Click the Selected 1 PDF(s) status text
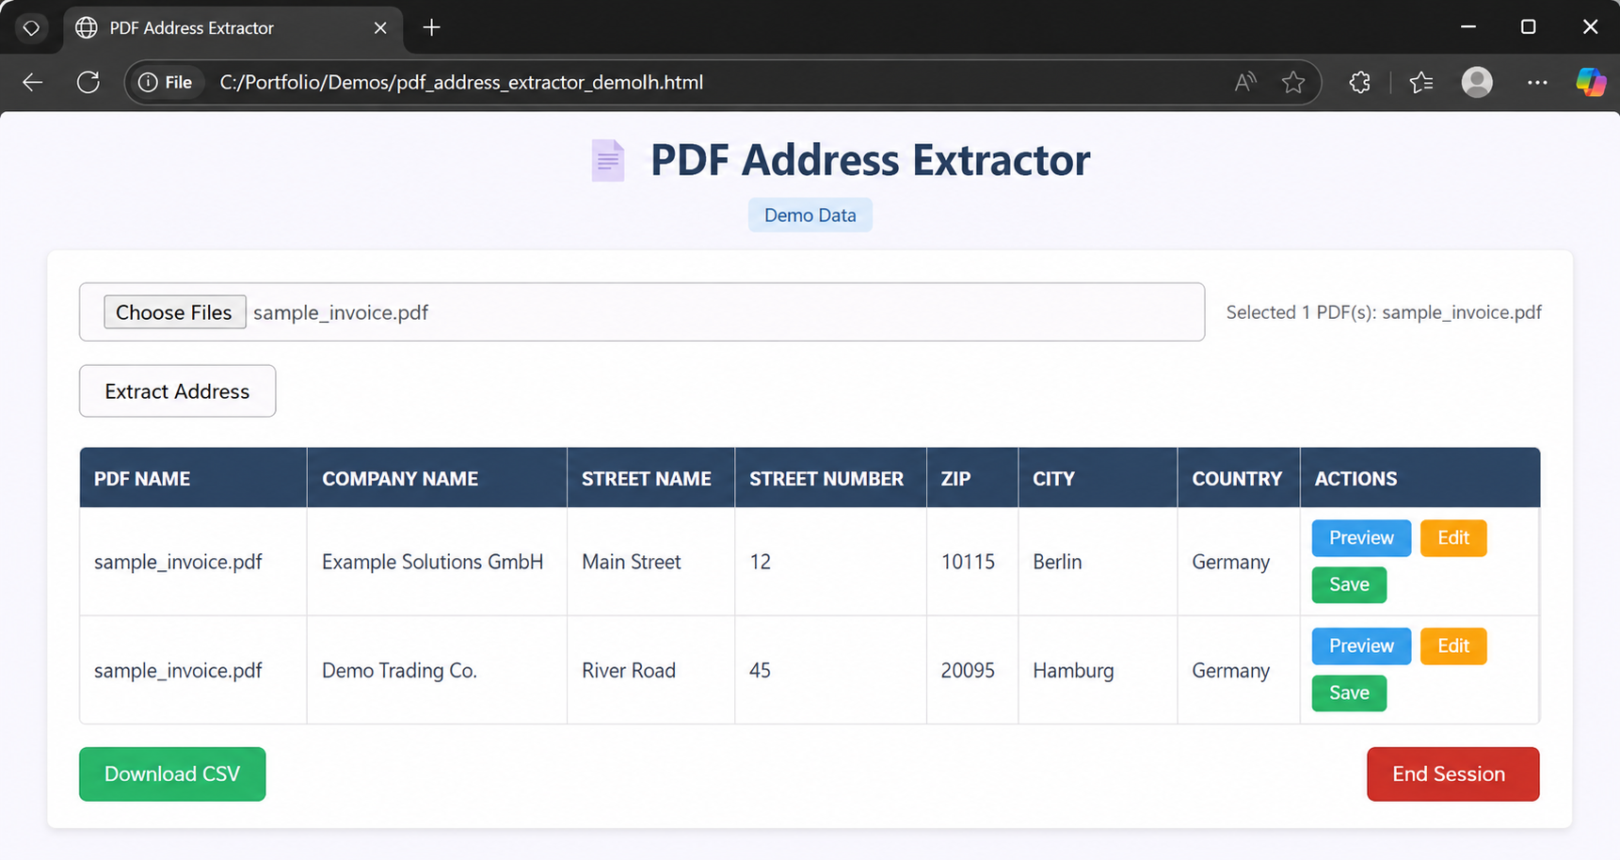1620x860 pixels. [1384, 312]
